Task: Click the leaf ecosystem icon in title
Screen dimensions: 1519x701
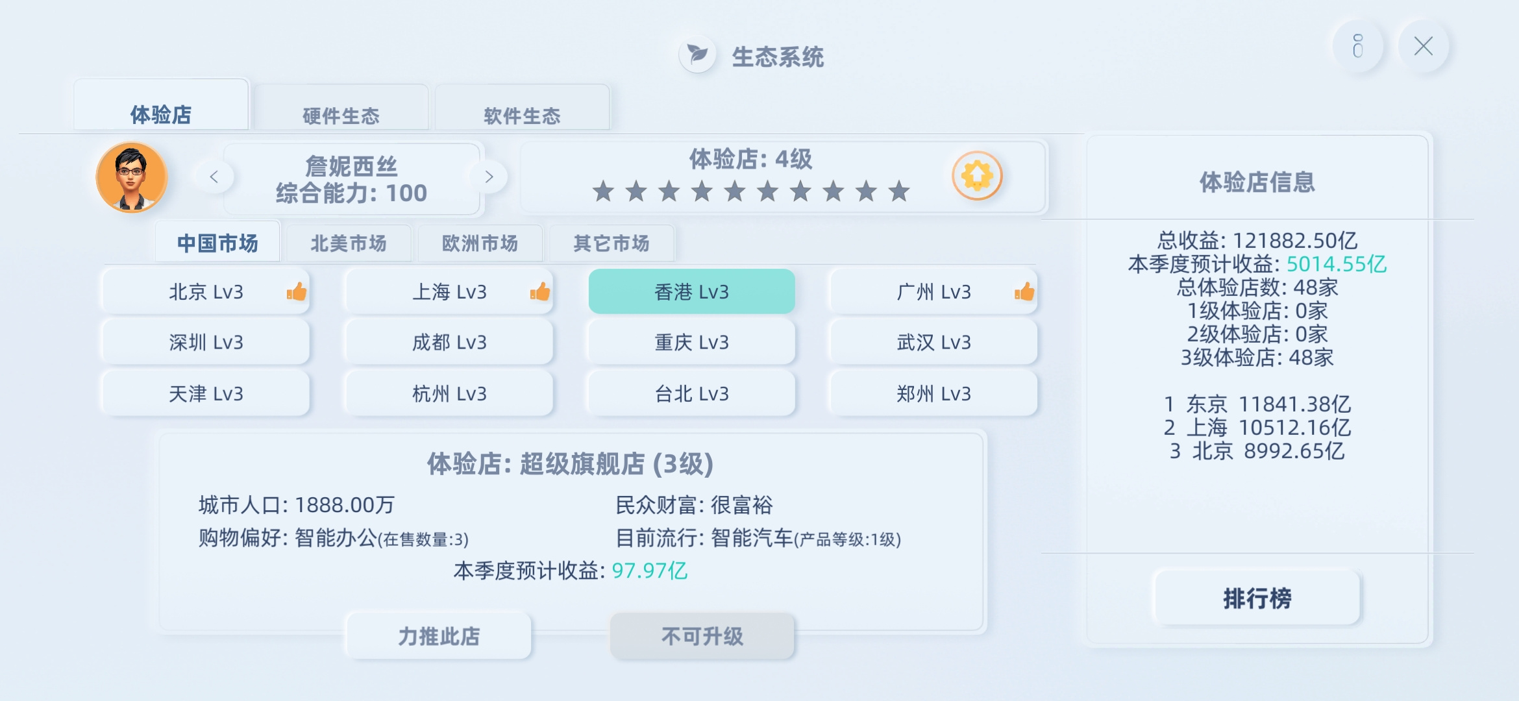Action: (698, 55)
